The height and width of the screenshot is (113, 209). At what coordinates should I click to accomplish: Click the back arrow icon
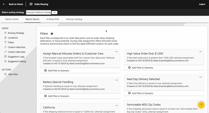4,4
